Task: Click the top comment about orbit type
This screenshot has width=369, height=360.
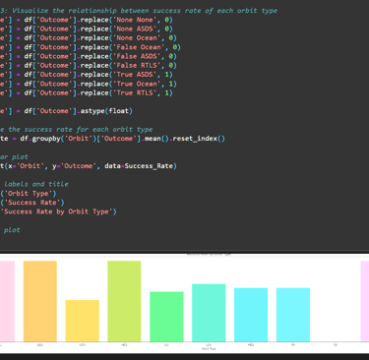Action: (x=139, y=11)
